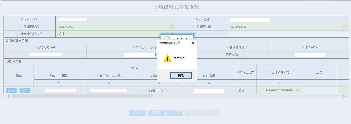This screenshot has height=124, width=351.
Task: Click the yellow warning icon in dialog
Action: pos(167,58)
